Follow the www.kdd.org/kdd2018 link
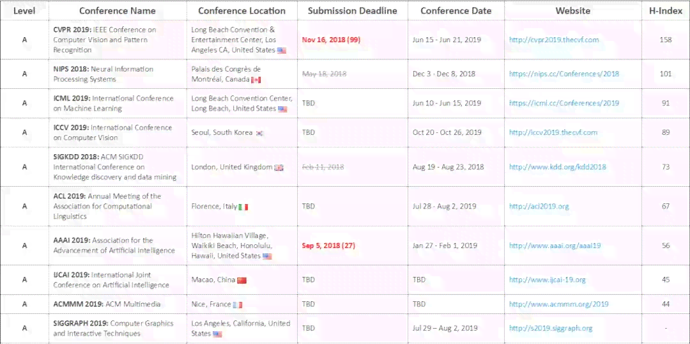This screenshot has height=344, width=690. click(558, 167)
